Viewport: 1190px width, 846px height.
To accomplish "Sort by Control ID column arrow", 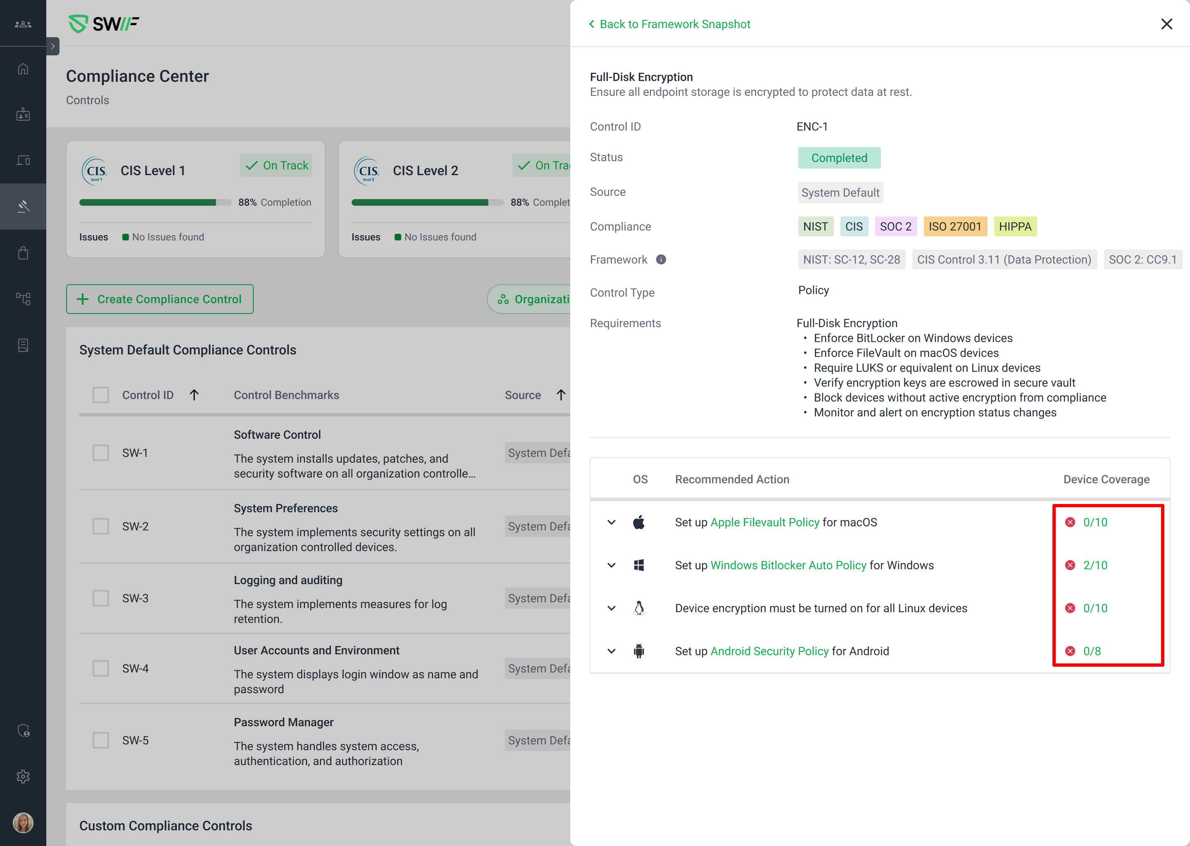I will coord(194,395).
